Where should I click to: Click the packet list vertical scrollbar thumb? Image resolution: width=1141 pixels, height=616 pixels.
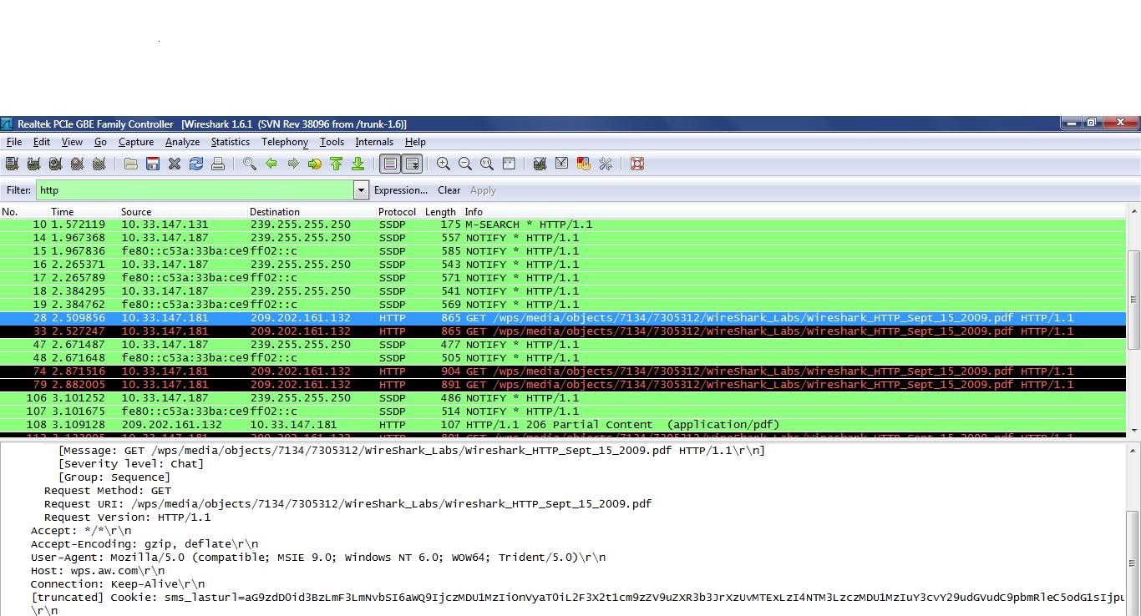tap(1134, 300)
